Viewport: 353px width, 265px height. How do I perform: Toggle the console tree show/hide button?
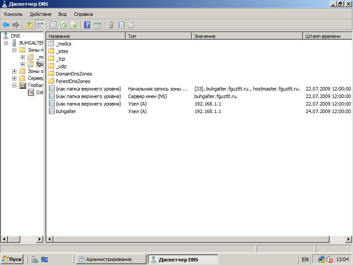pos(40,25)
